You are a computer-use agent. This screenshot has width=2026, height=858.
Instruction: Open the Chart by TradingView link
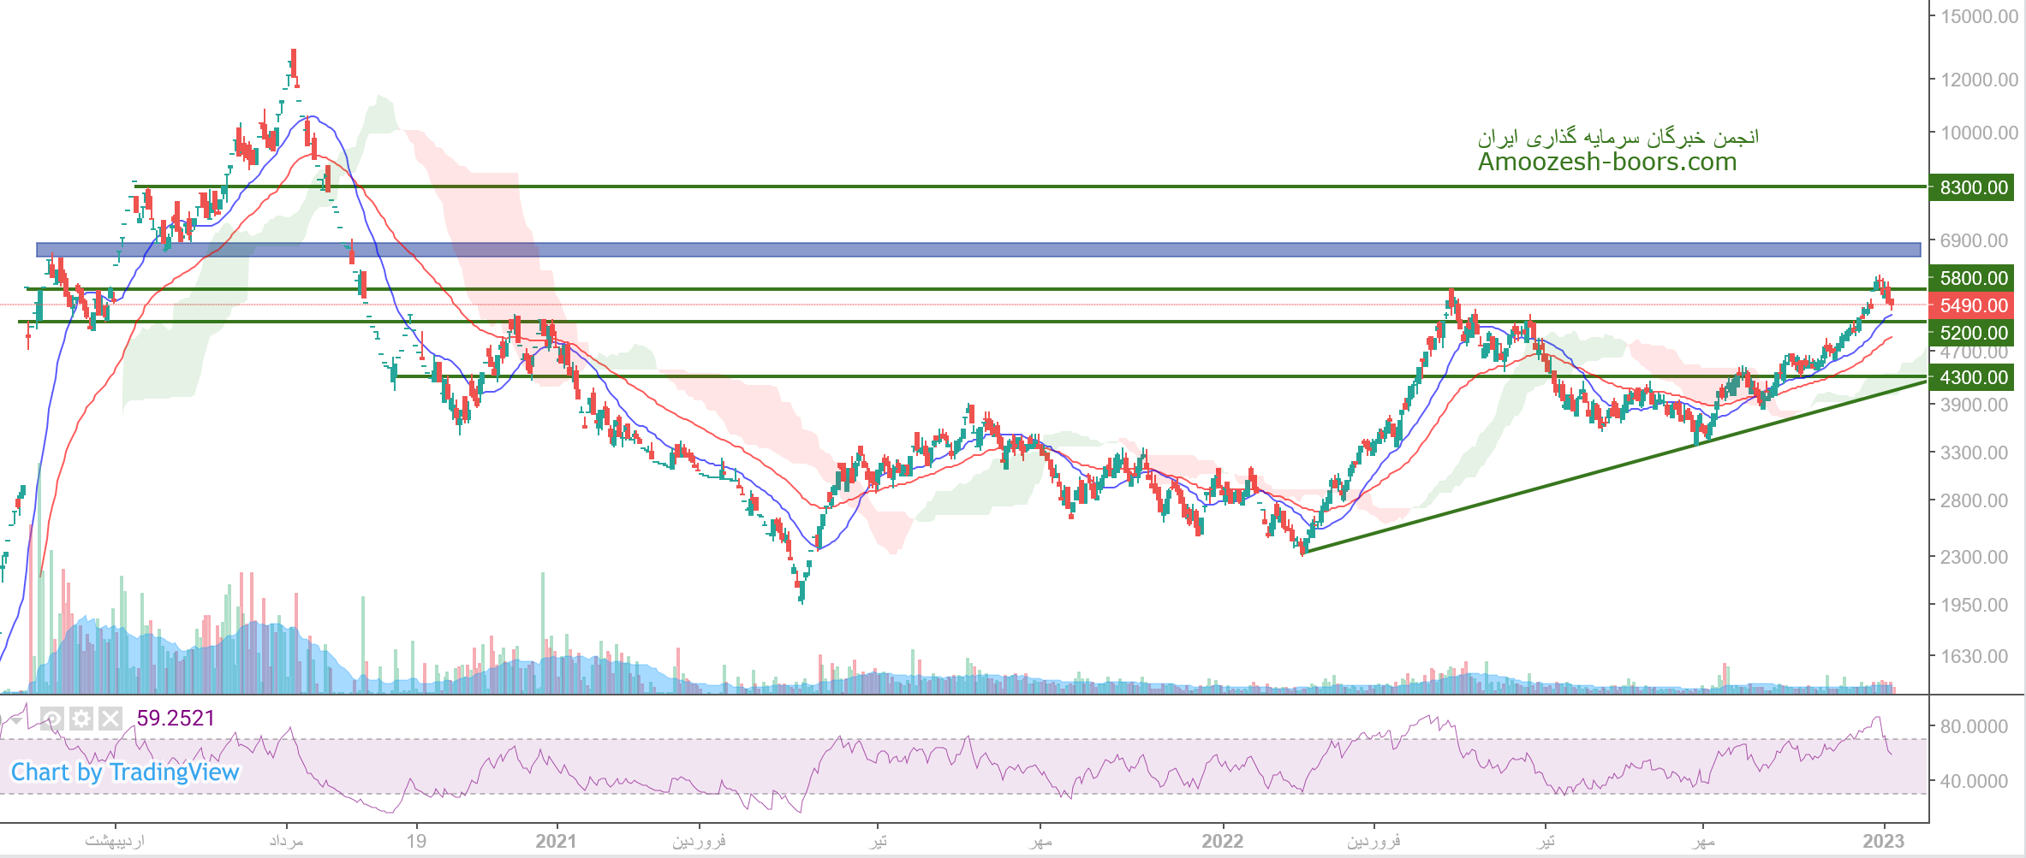pyautogui.click(x=125, y=772)
